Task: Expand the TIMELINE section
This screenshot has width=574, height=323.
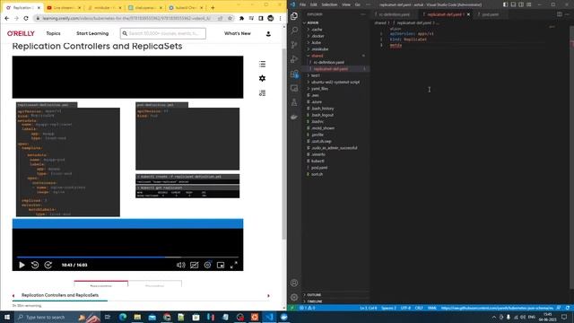Action: (315, 301)
